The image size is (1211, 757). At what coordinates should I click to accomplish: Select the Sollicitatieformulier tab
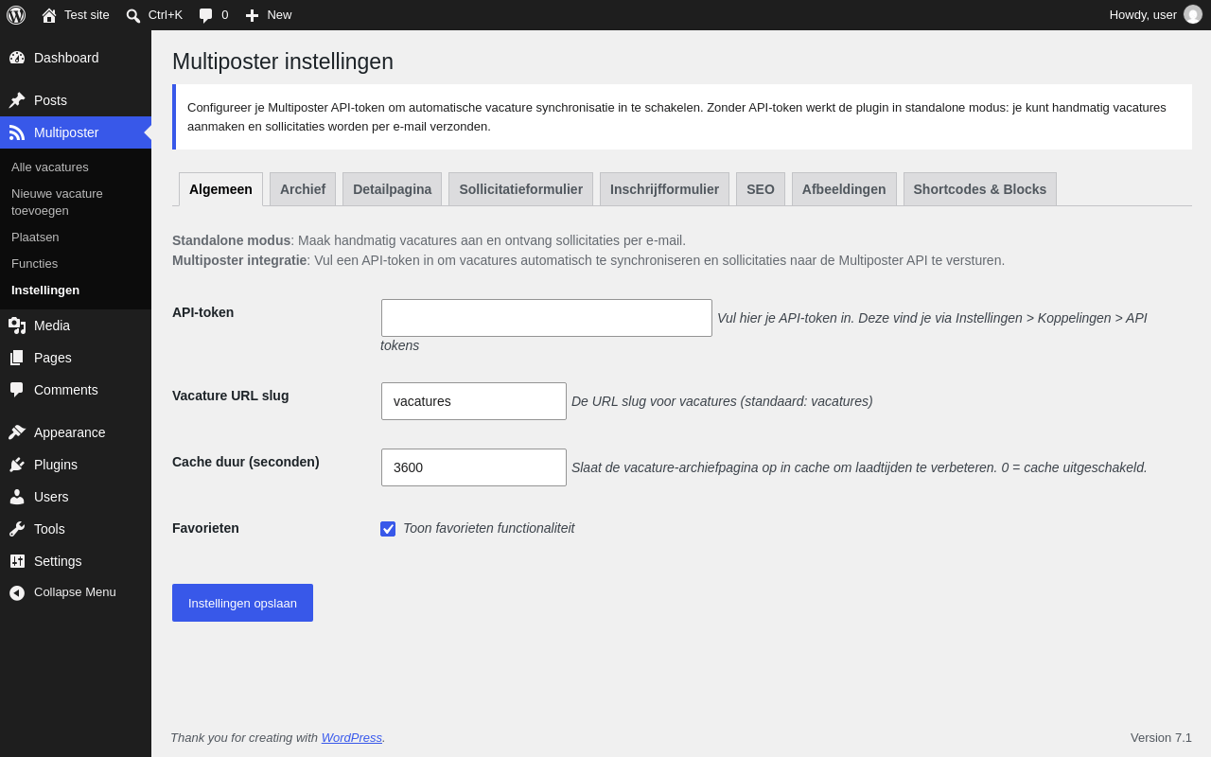point(521,189)
